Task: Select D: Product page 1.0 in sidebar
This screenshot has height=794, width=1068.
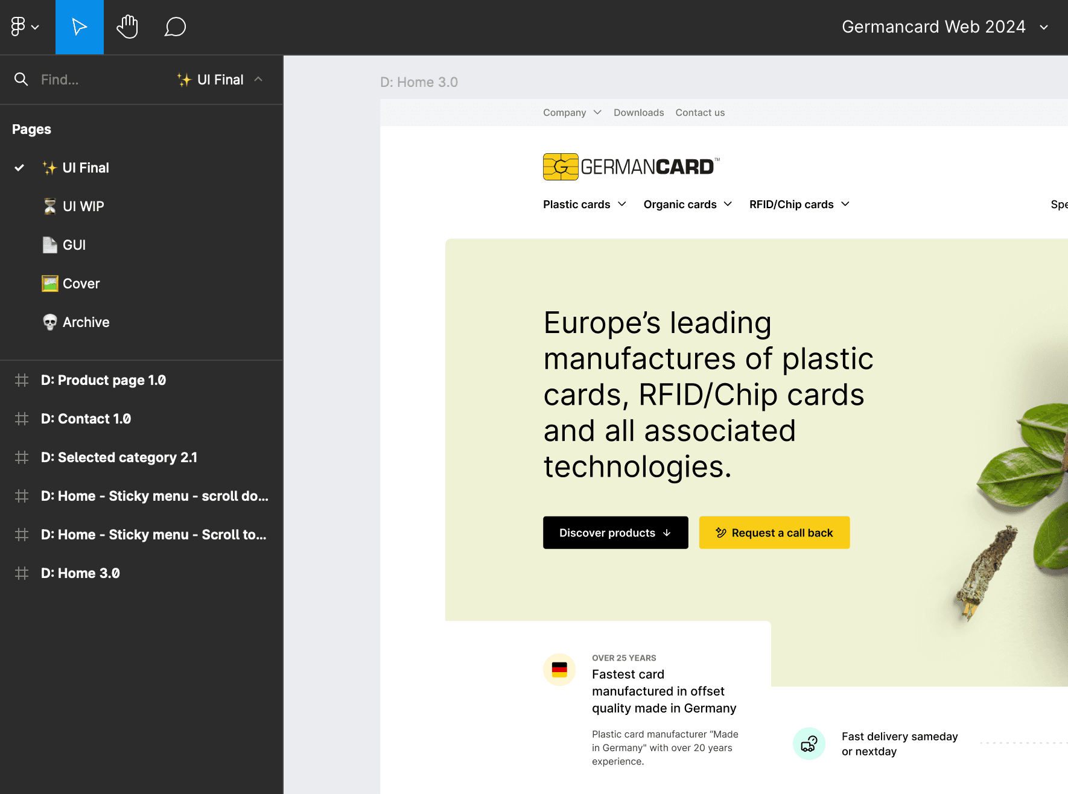Action: (104, 380)
